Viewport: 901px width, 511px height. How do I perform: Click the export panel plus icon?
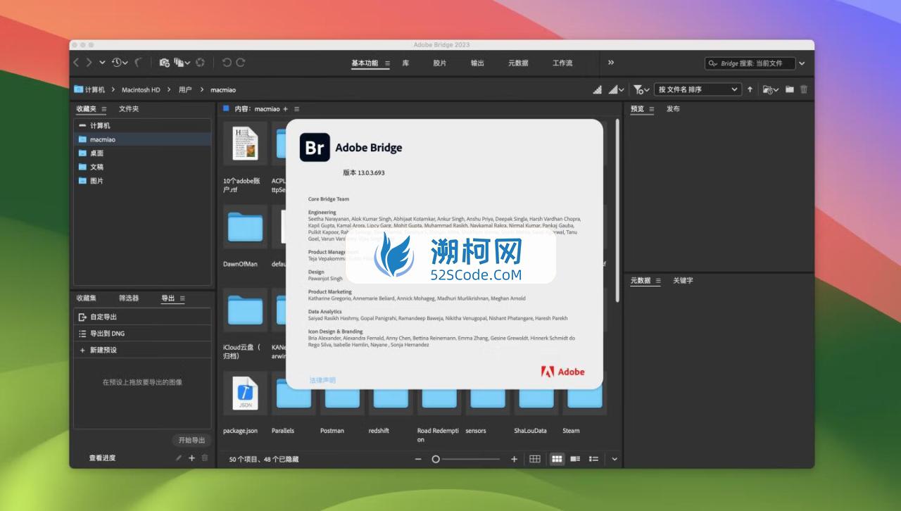tap(191, 458)
